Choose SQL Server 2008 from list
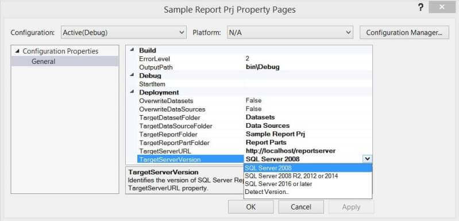 click(308, 168)
